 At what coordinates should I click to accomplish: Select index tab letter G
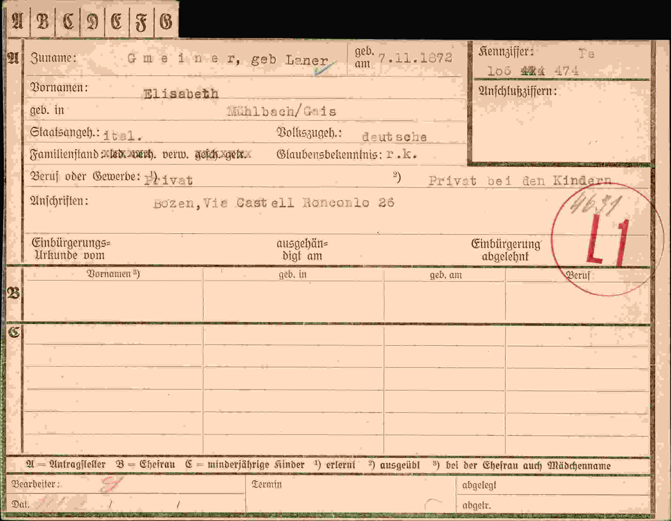point(166,22)
